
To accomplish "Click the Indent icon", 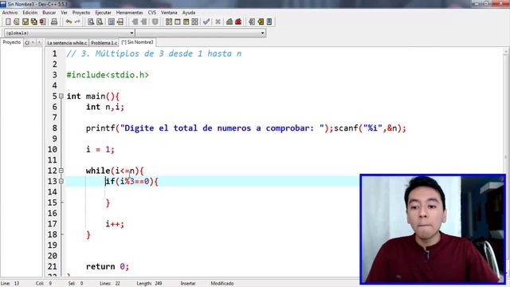I will point(135,22).
